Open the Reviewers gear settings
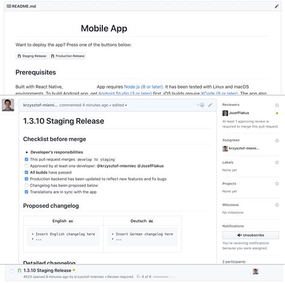Screen dimensions: 285x283 tap(277, 105)
